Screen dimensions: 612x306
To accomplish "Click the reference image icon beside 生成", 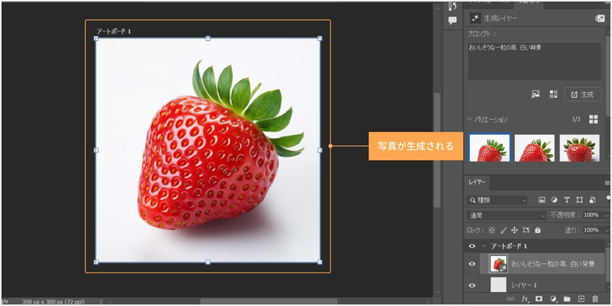I will 535,94.
